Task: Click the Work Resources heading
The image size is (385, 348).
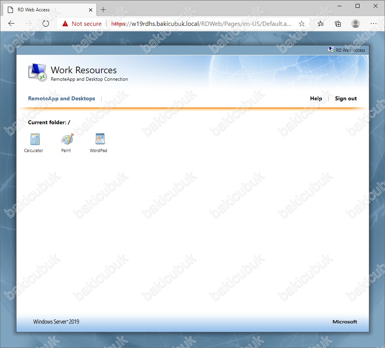Action: tap(84, 70)
